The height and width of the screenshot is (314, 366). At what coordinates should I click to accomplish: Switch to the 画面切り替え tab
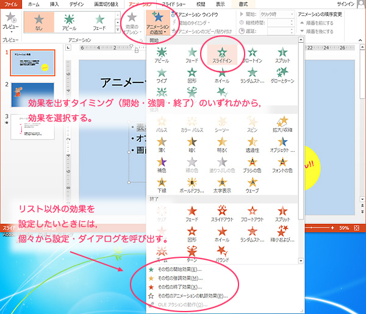click(x=106, y=4)
